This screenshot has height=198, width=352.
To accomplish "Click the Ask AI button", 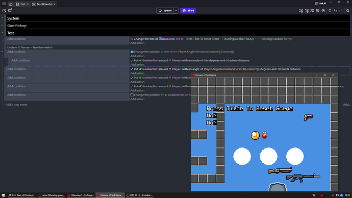I will (320, 4).
